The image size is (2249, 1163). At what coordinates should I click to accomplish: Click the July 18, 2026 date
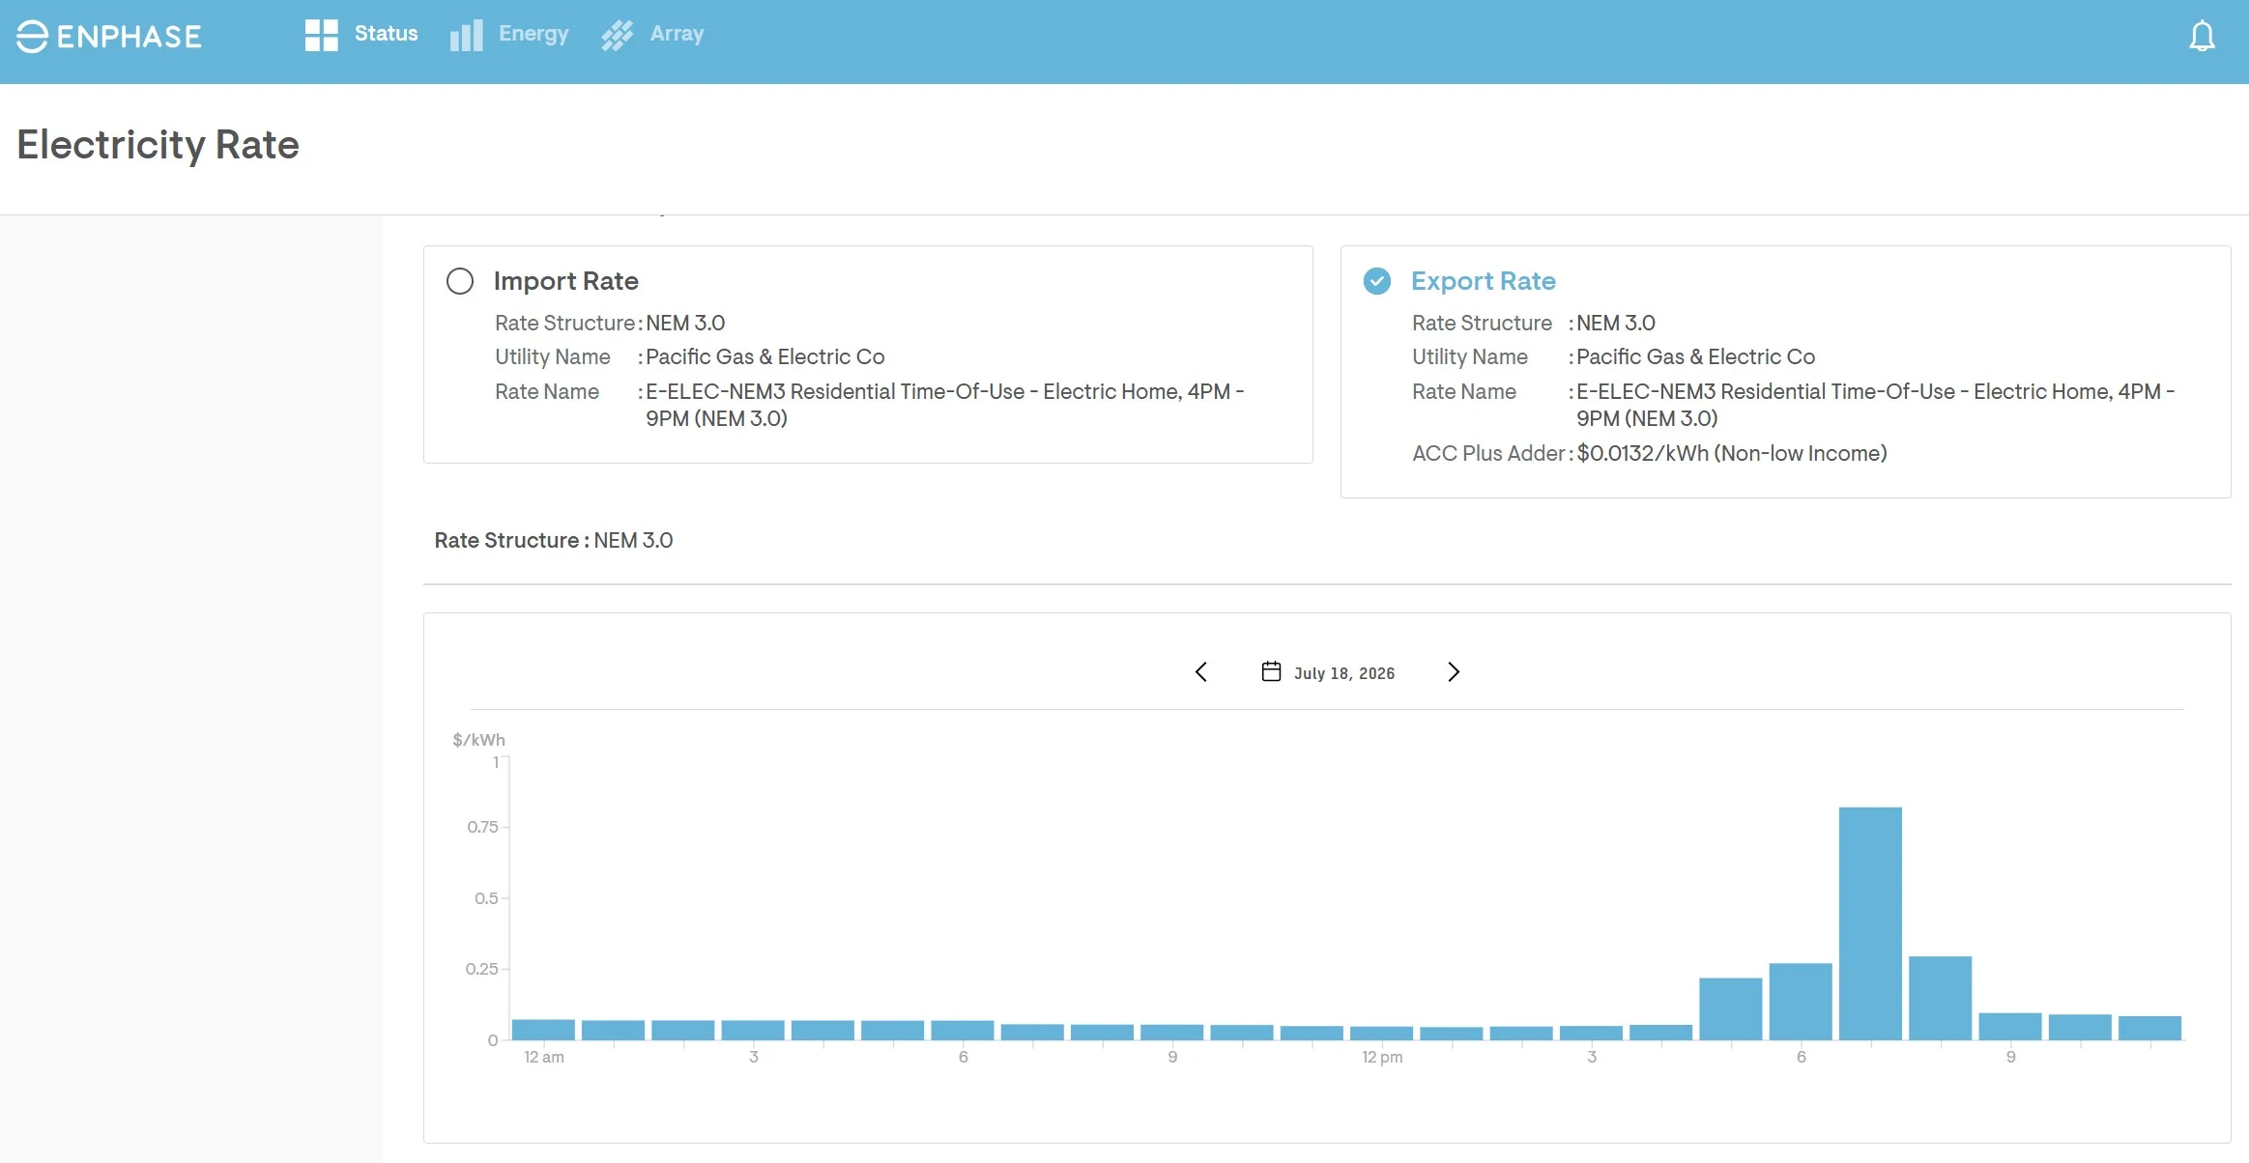[1344, 673]
